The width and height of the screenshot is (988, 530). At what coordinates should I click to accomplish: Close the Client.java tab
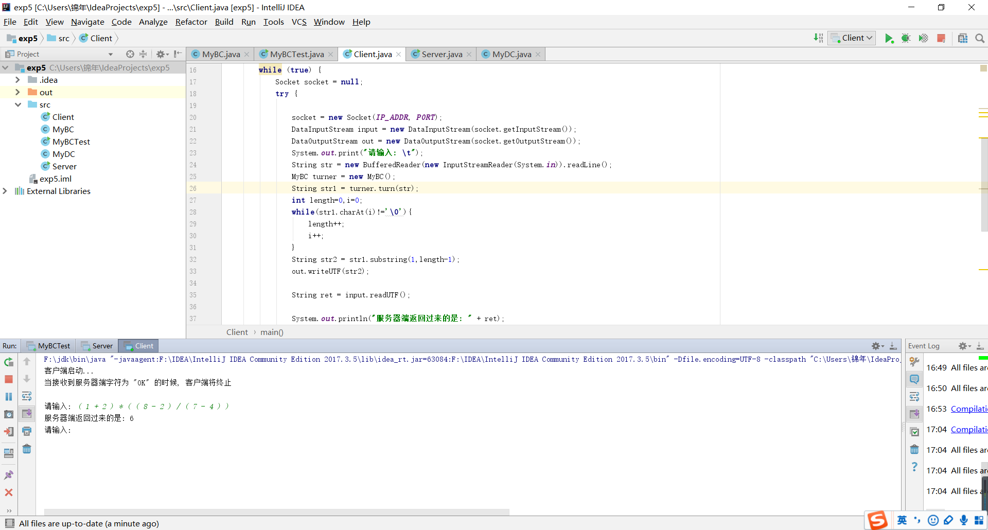[x=398, y=54]
